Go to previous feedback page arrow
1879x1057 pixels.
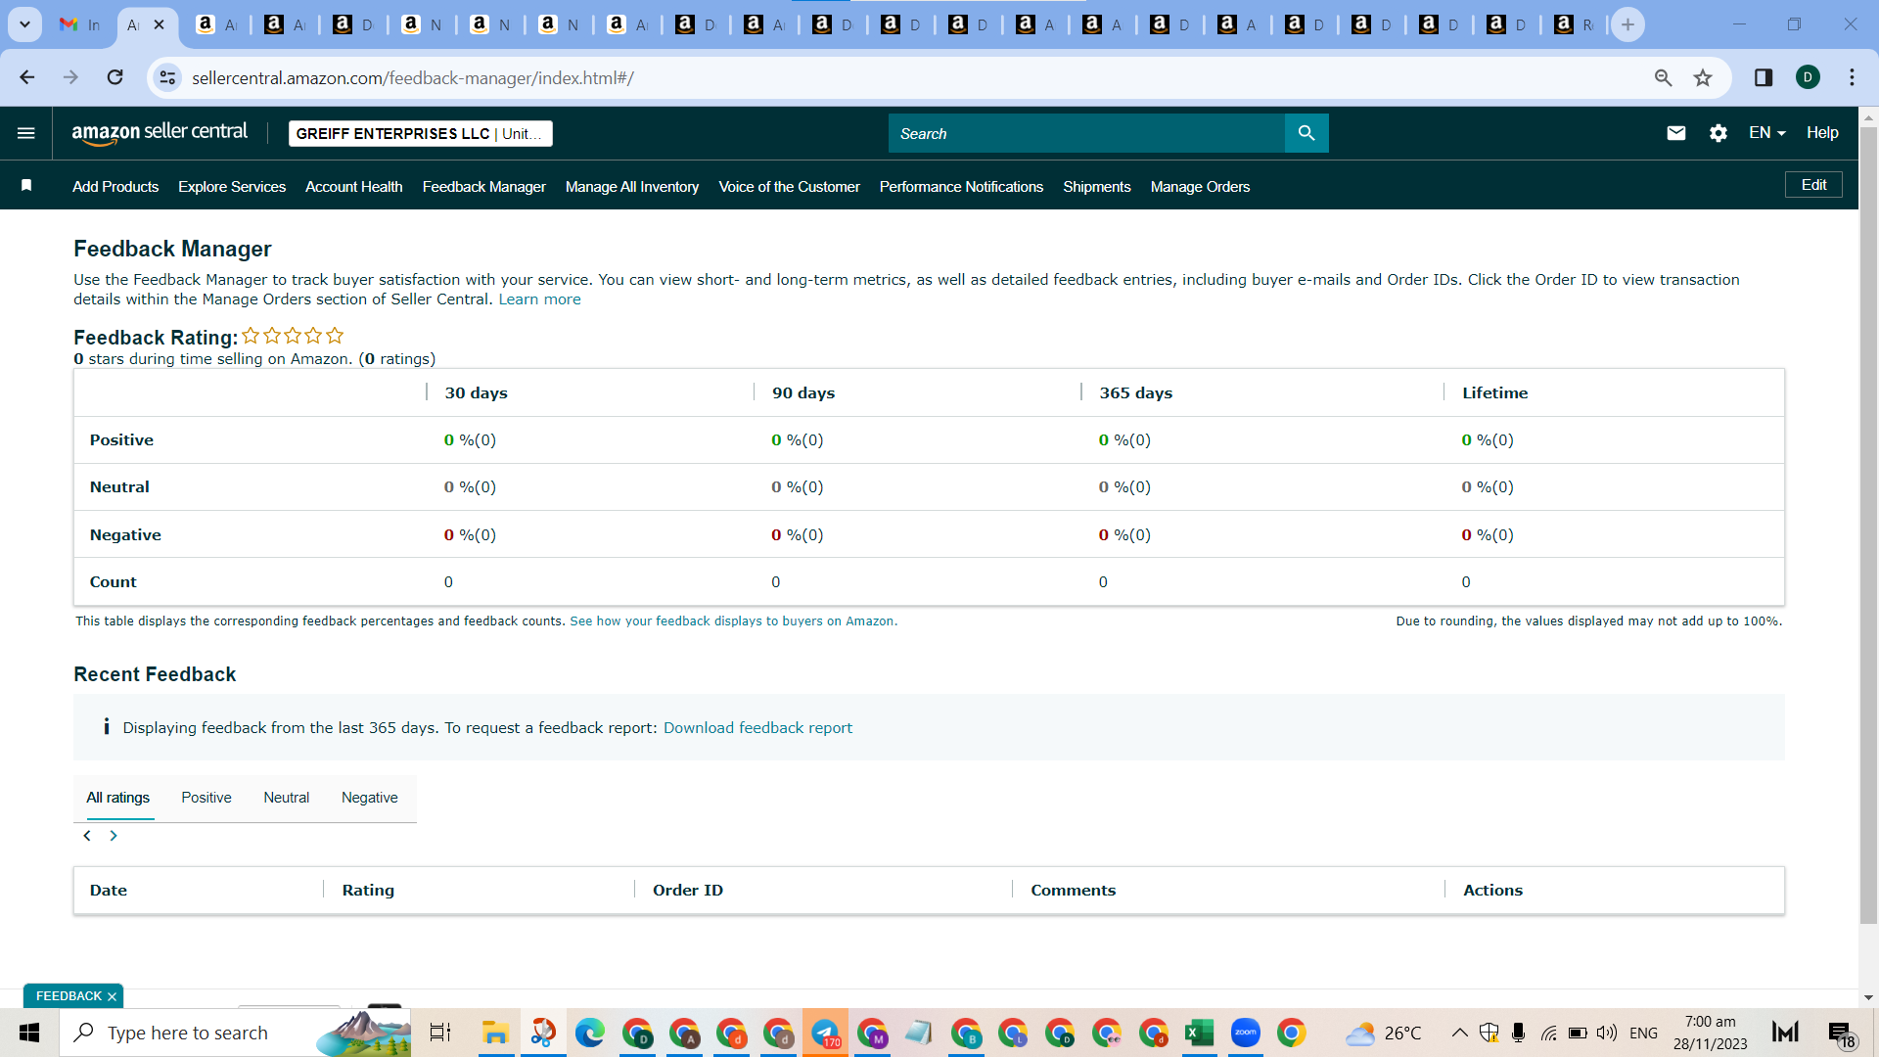tap(87, 836)
